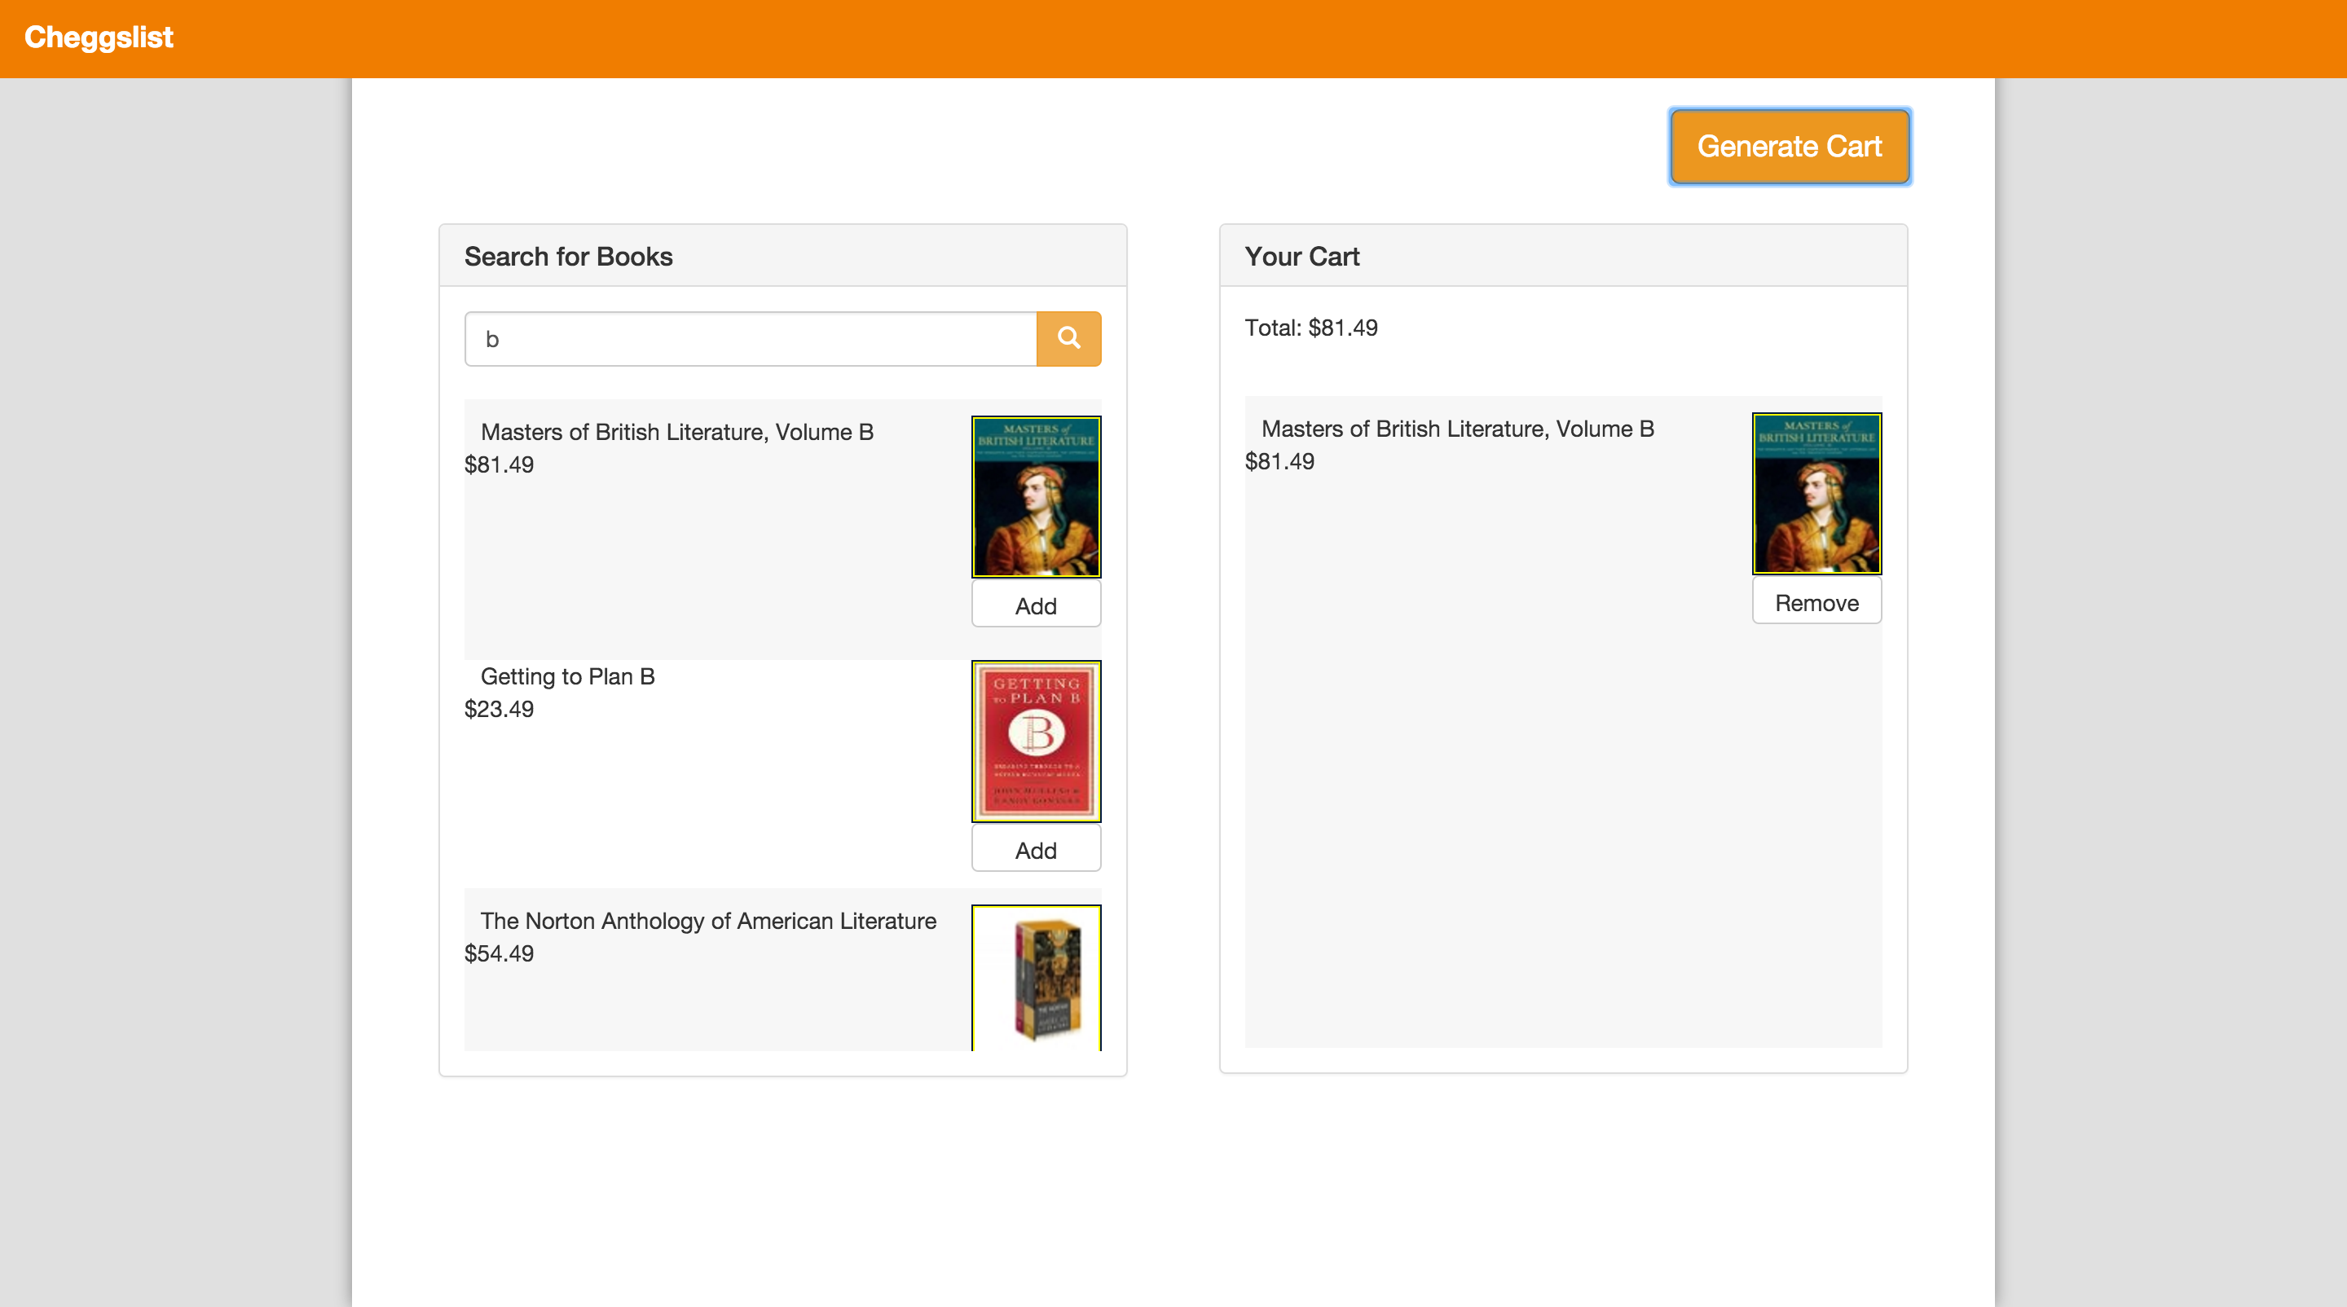Image resolution: width=2347 pixels, height=1307 pixels.
Task: Click Masters of British Literature cover in search results
Action: (1035, 496)
